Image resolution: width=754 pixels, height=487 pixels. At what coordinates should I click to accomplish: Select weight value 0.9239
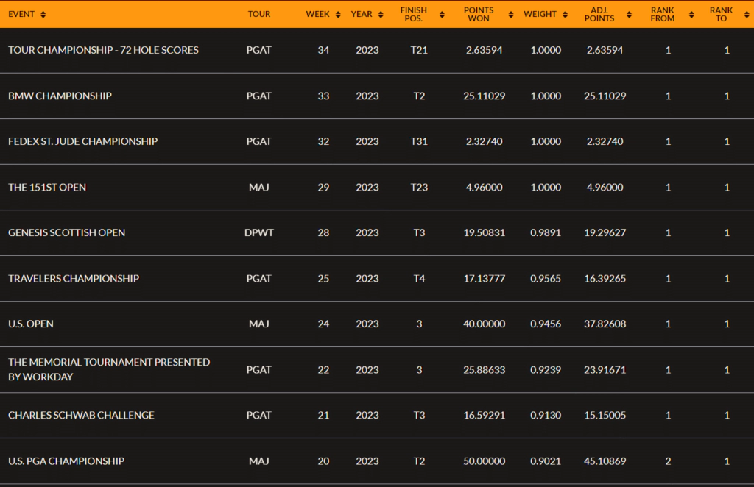coord(546,369)
